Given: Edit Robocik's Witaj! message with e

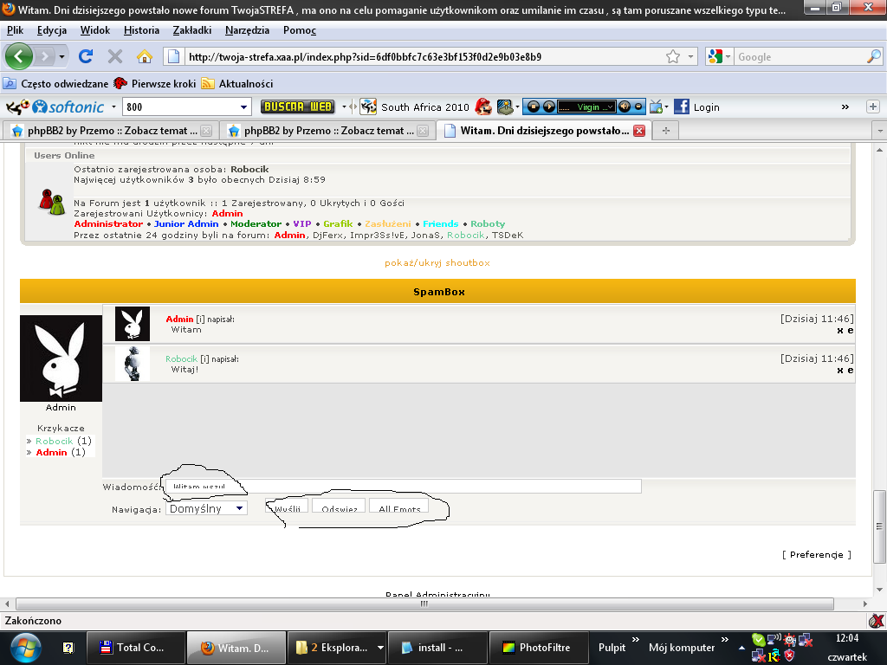Looking at the screenshot, I should 851,371.
